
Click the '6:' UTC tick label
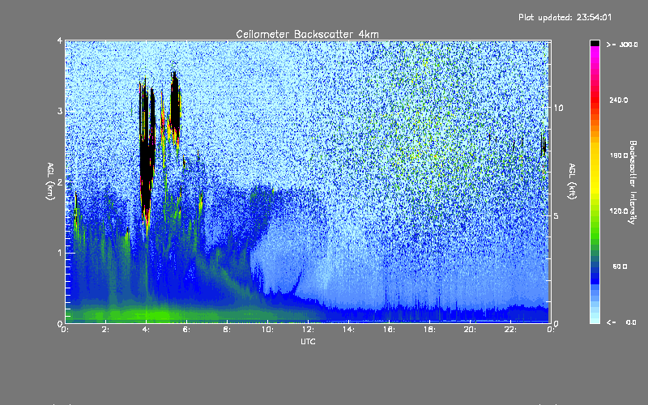point(186,330)
